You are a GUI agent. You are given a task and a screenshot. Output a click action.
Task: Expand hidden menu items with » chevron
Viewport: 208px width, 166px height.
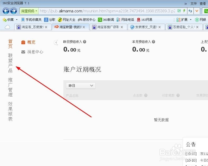[x=186, y=4]
